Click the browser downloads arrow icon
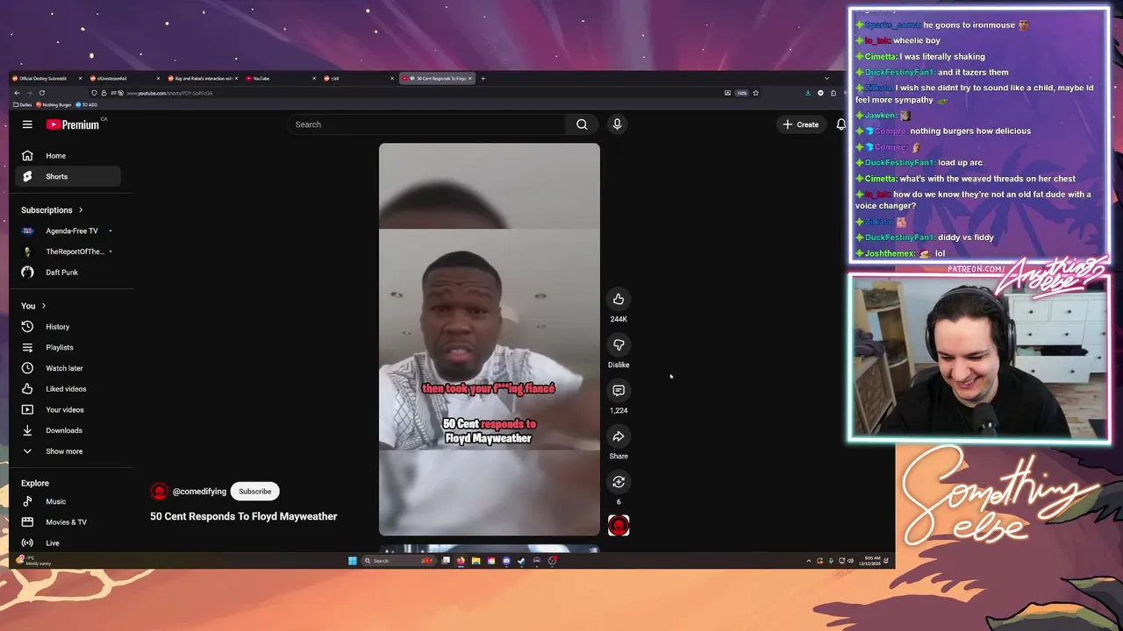 808,93
